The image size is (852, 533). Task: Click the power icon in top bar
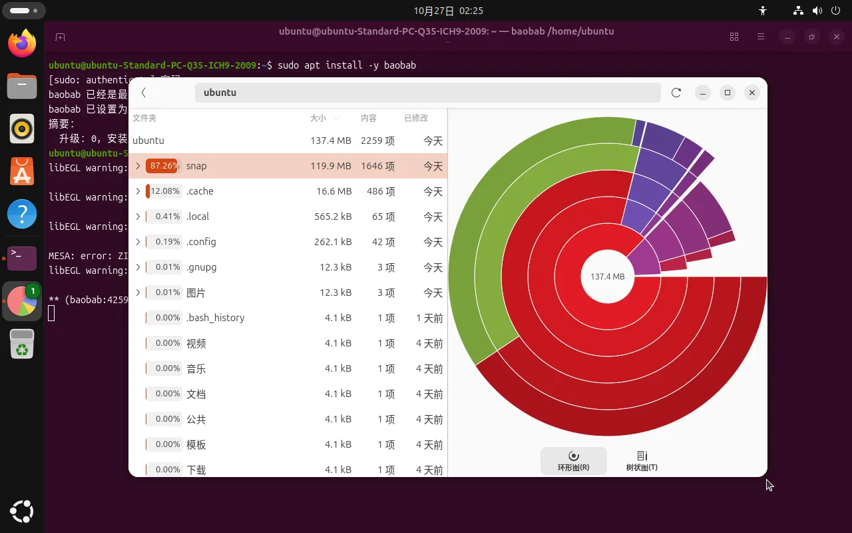835,11
